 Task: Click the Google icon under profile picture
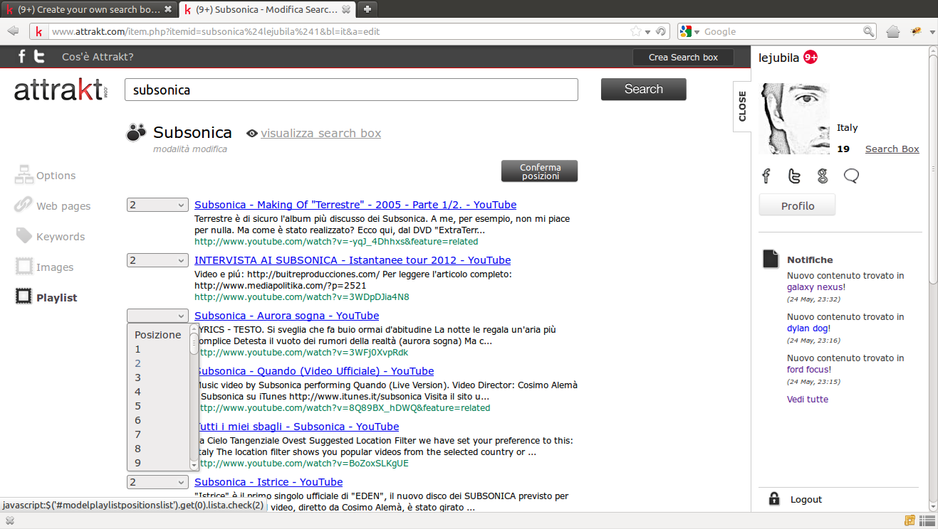point(823,176)
